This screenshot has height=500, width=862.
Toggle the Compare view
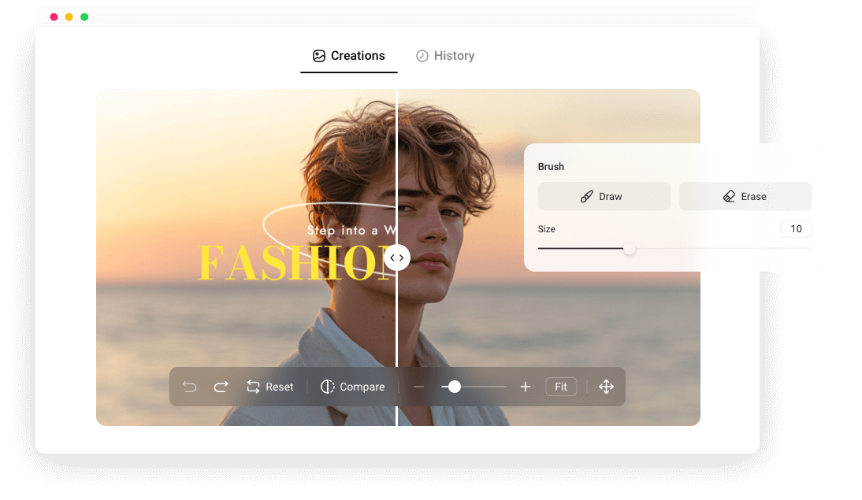352,387
